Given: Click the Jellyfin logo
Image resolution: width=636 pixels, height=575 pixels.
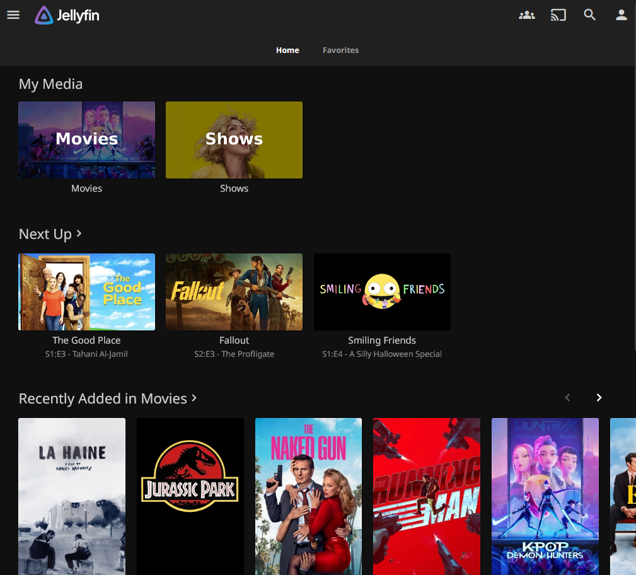Looking at the screenshot, I should [x=67, y=15].
